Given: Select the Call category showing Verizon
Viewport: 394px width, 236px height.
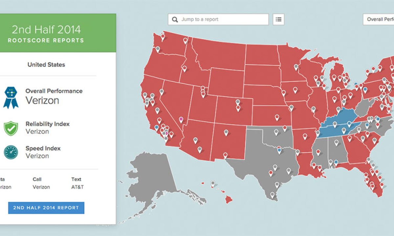Looking at the screenshot, I should tap(41, 183).
